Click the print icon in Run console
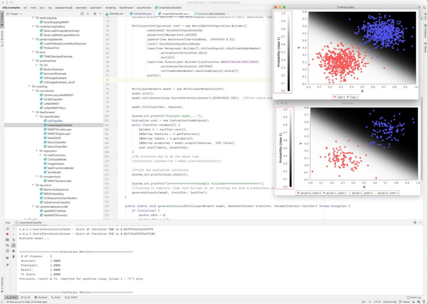Screen dimensions: 428x304 (x=13, y=251)
